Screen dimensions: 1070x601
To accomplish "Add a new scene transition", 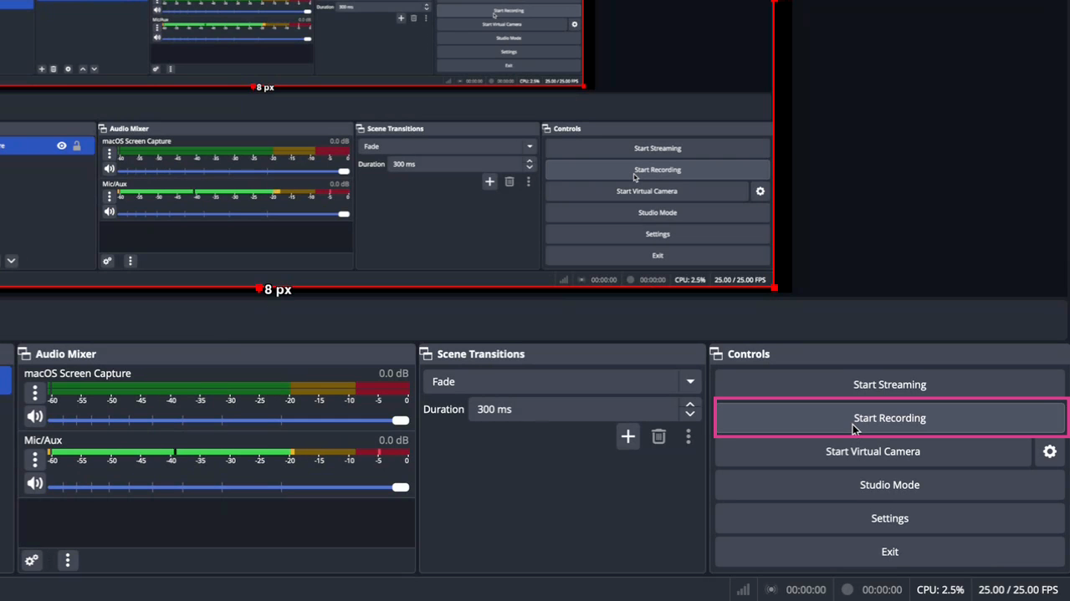I will [627, 436].
